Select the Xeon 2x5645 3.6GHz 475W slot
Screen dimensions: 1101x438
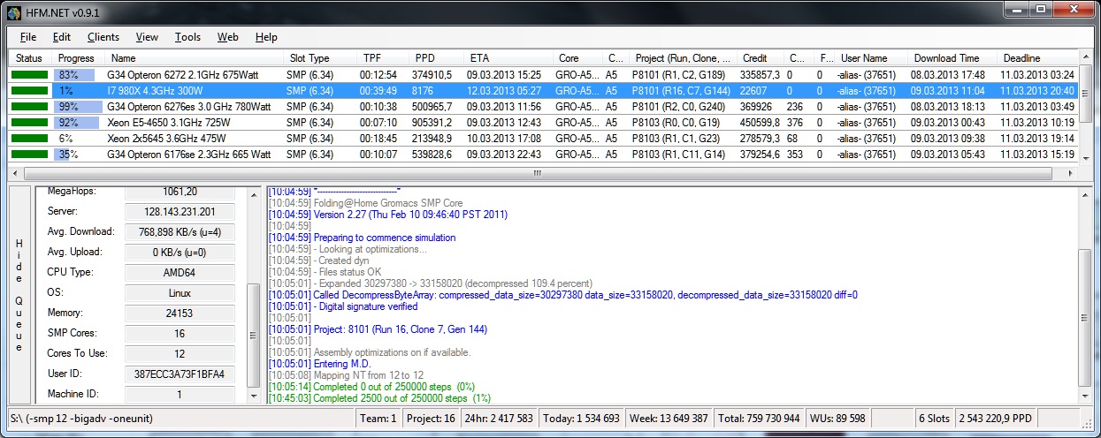[x=543, y=138]
